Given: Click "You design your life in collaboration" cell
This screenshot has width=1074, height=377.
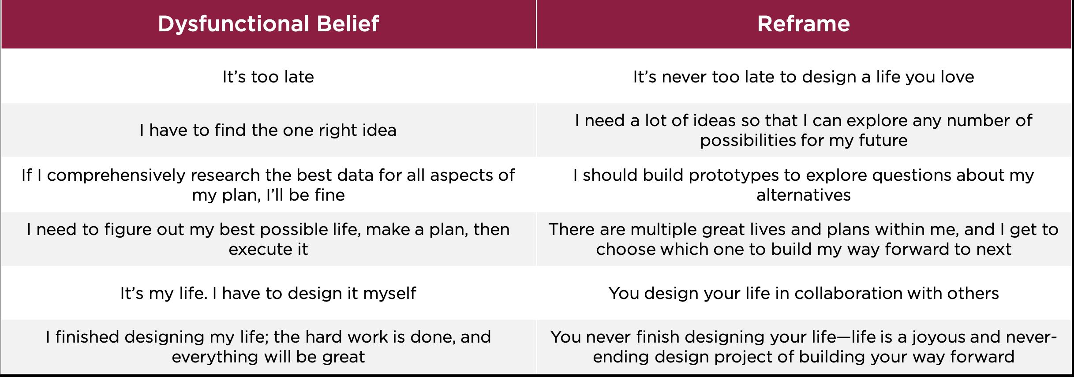Looking at the screenshot, I should (x=804, y=293).
